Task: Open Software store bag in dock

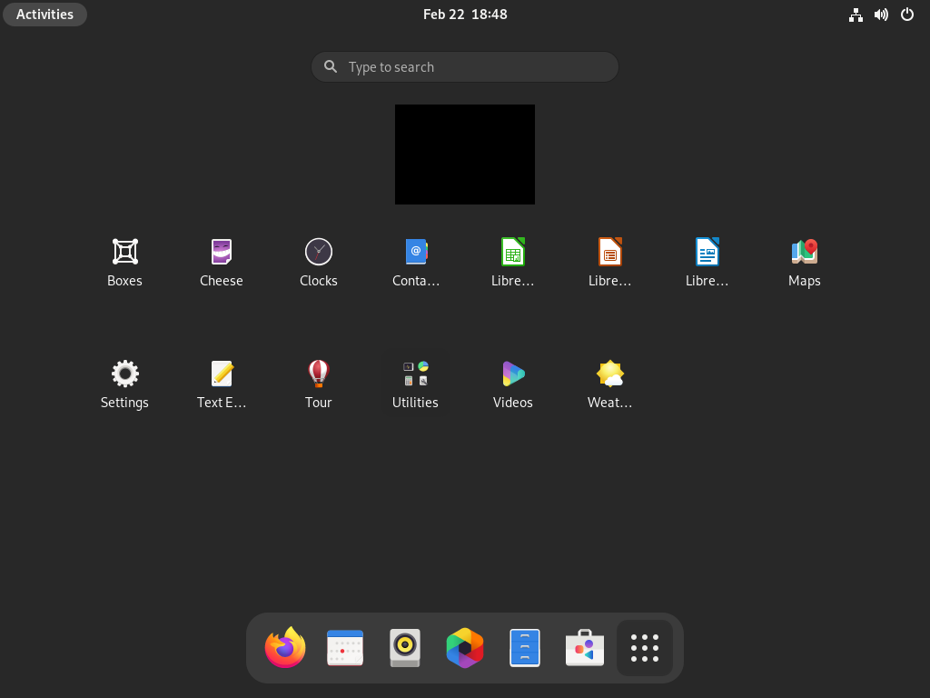Action: click(585, 647)
